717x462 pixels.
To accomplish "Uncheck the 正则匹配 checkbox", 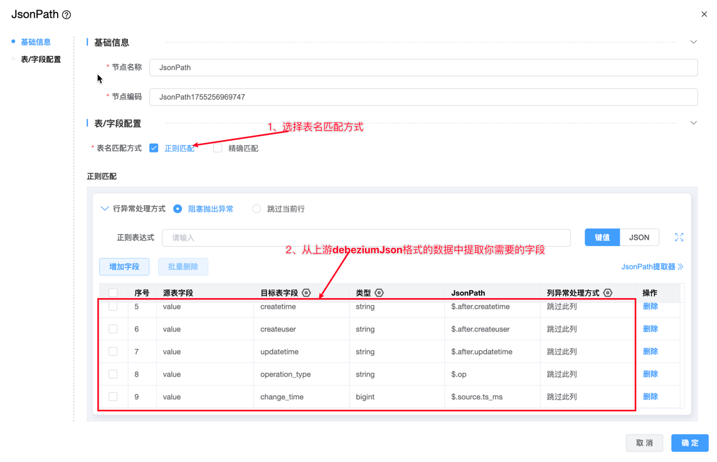I will click(154, 148).
